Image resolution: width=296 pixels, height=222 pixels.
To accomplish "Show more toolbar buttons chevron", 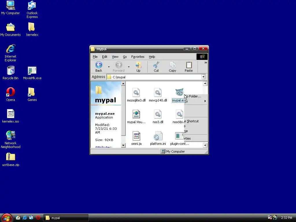I will 206,62.
